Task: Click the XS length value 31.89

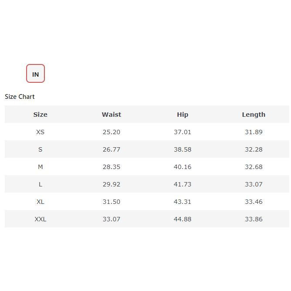Action: (254, 132)
